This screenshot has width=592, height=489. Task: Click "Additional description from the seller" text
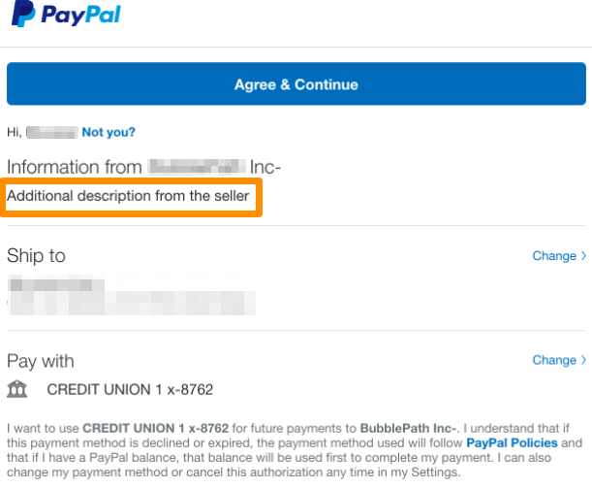click(128, 197)
